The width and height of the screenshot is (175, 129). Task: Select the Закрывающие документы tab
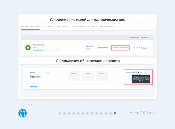tap(84, 26)
